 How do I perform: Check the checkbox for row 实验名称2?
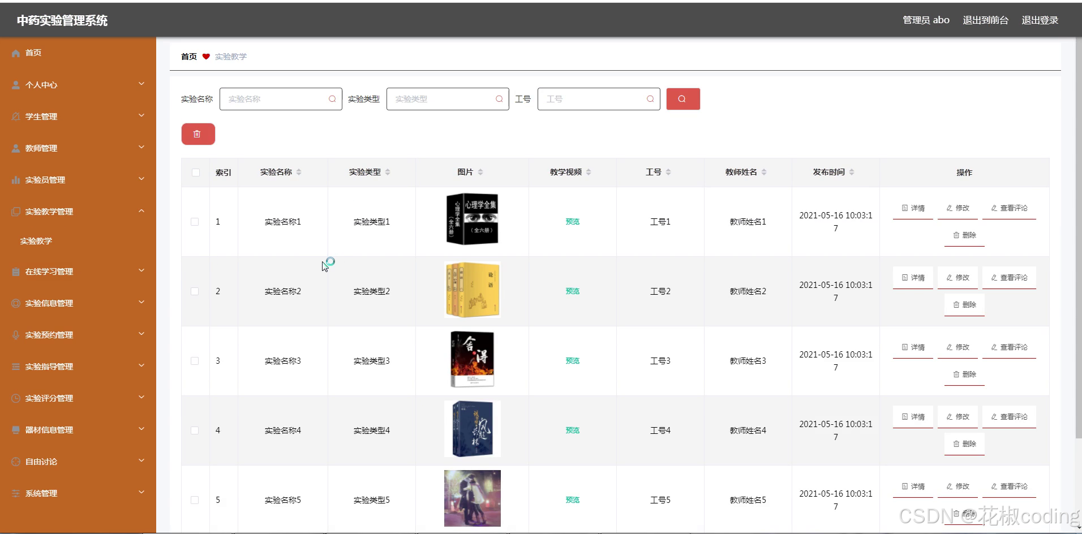(x=195, y=291)
